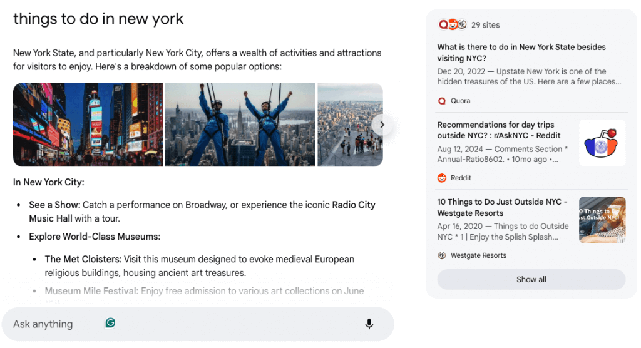The width and height of the screenshot is (641, 348).
Task: Click the 'Apr 16, 2020' Westgate snippet
Action: [503, 232]
